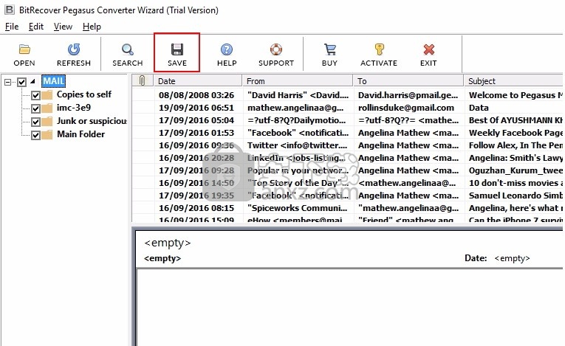Click the Junk or suspicious folder icon

tap(47, 121)
